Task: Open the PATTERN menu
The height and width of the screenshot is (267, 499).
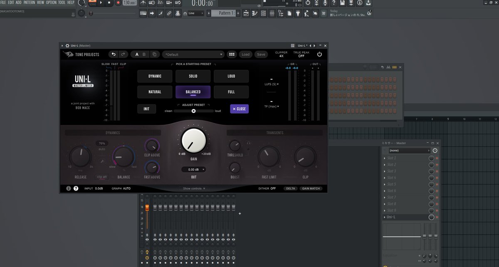Action: coord(29,2)
